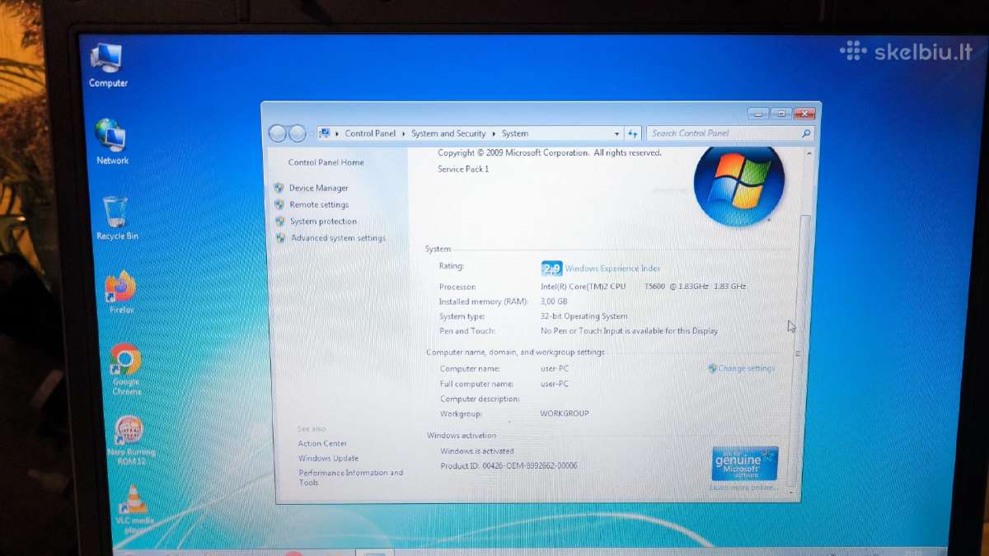The image size is (989, 556).
Task: Select the System breadcrumb item
Action: point(515,133)
